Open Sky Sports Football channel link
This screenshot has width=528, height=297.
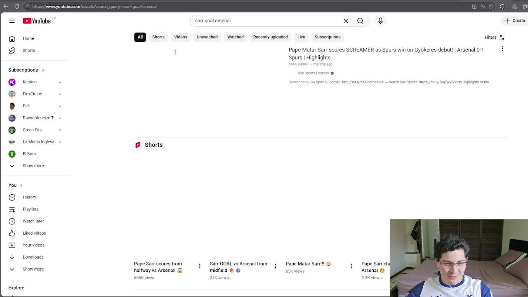tap(313, 73)
